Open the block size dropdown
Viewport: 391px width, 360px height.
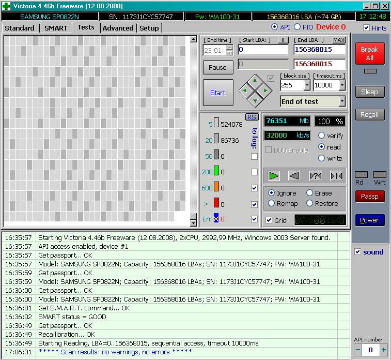307,85
